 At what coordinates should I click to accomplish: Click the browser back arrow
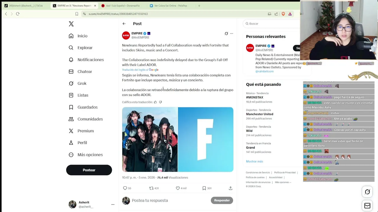(x=6, y=14)
